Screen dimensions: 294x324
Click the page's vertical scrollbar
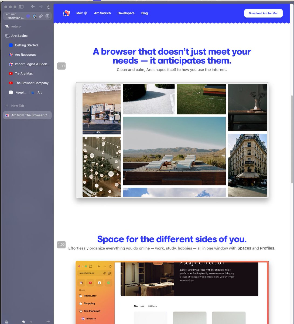click(292, 139)
